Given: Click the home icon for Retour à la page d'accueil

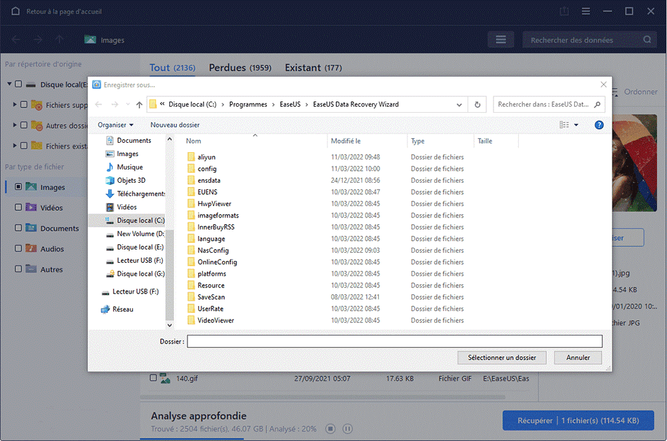Looking at the screenshot, I should [15, 11].
